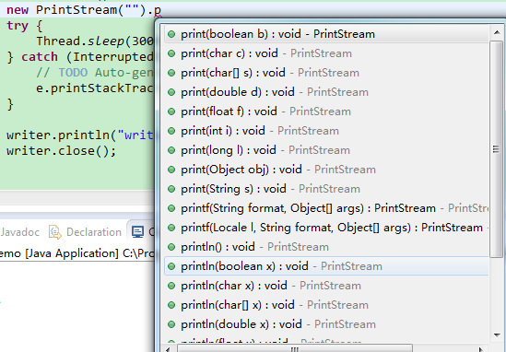
Task: Click the proposal list scroll down arrow
Action: (497, 335)
